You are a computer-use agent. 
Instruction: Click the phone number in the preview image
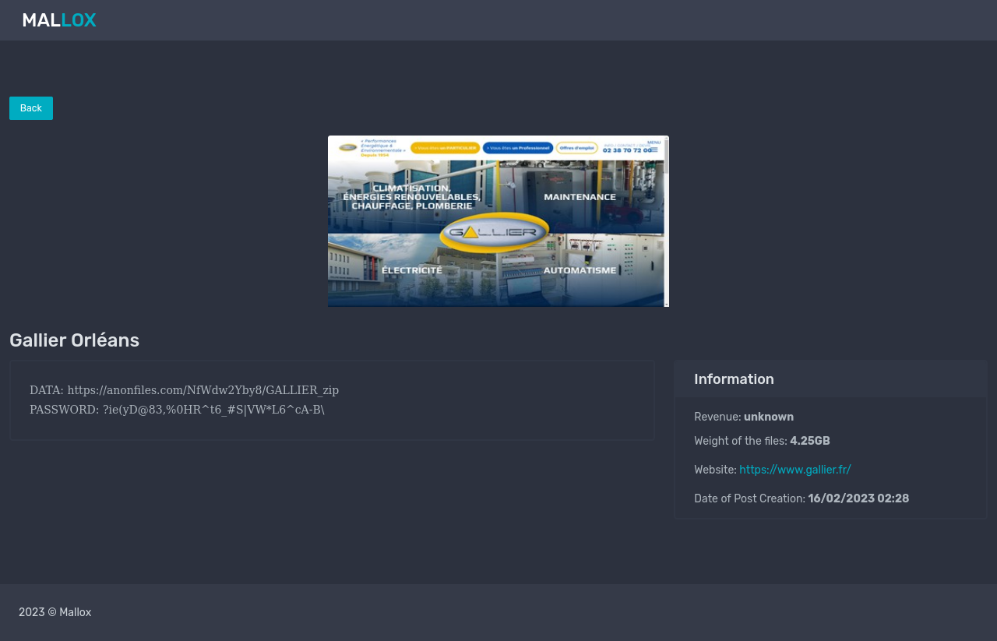[x=625, y=150]
